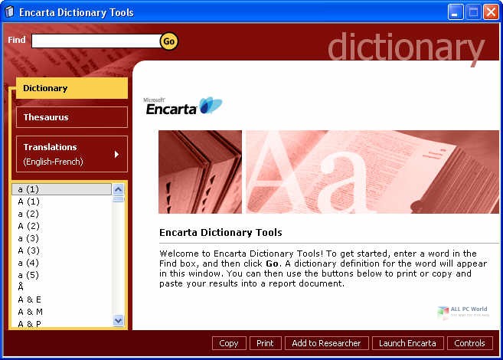The width and height of the screenshot is (503, 360).
Task: Click the word list scrollbar thumb
Action: pos(118,199)
